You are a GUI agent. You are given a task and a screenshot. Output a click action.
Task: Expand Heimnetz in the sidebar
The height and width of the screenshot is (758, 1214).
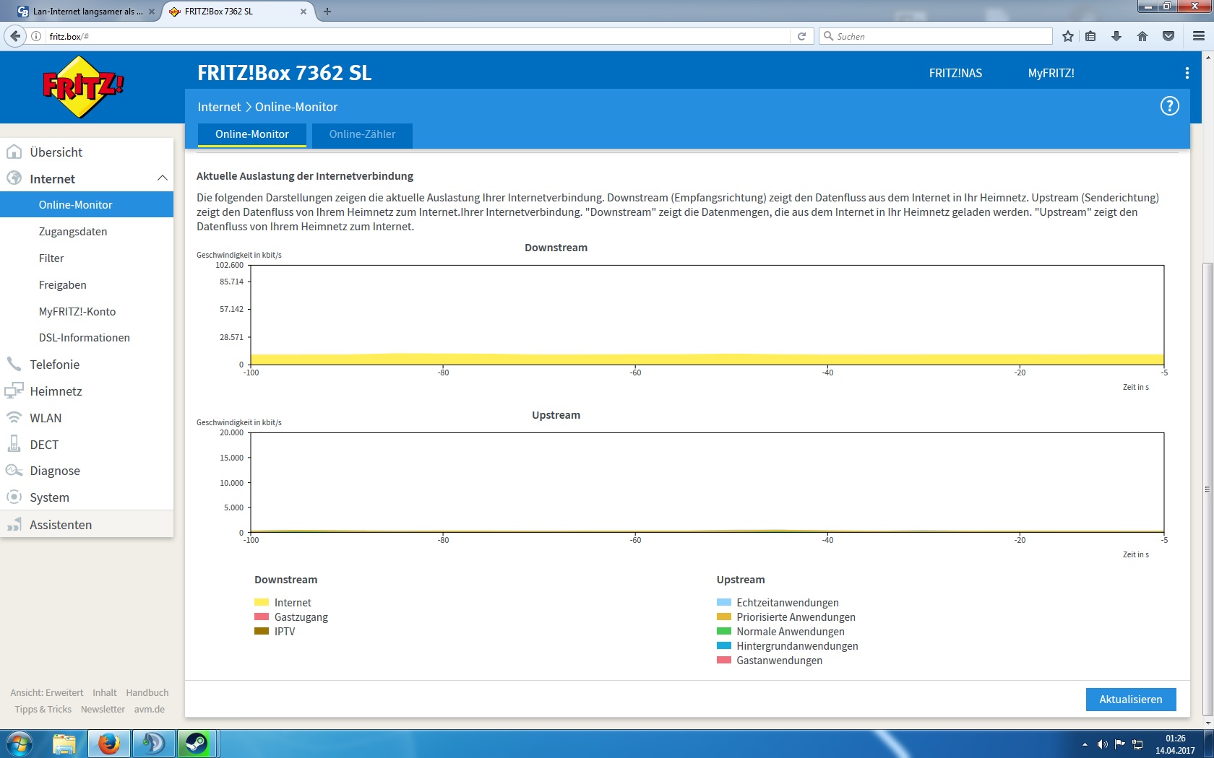coord(87,391)
